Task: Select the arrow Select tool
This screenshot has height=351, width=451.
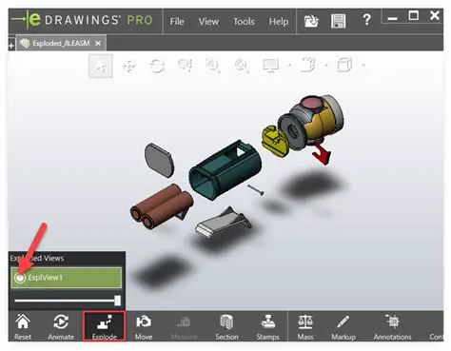Action: coord(101,66)
